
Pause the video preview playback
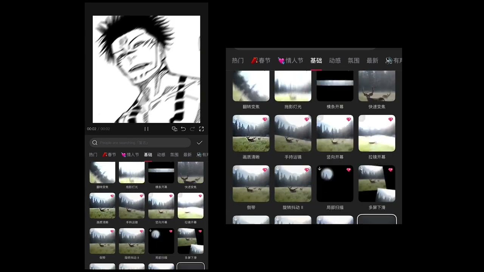pyautogui.click(x=146, y=129)
